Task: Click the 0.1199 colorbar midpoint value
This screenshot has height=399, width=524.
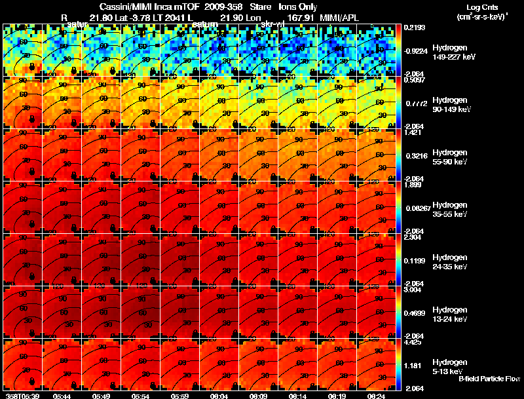Action: point(414,261)
